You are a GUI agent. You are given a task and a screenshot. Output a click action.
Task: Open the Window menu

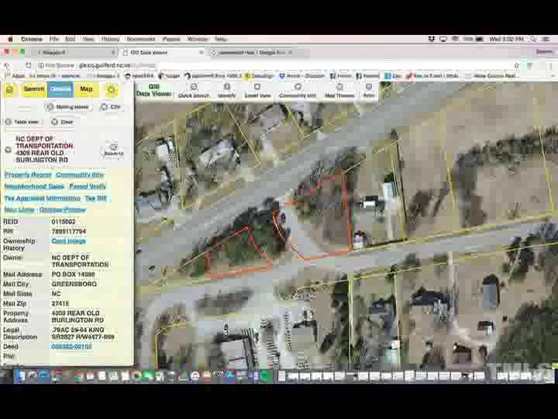pyautogui.click(x=198, y=40)
